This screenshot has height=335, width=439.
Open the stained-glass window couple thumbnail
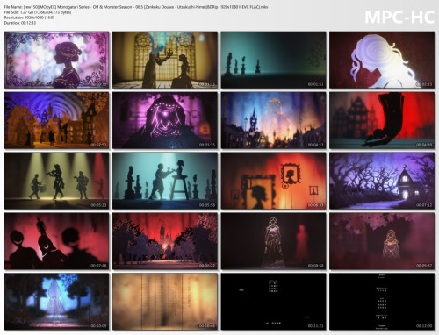coord(165,60)
